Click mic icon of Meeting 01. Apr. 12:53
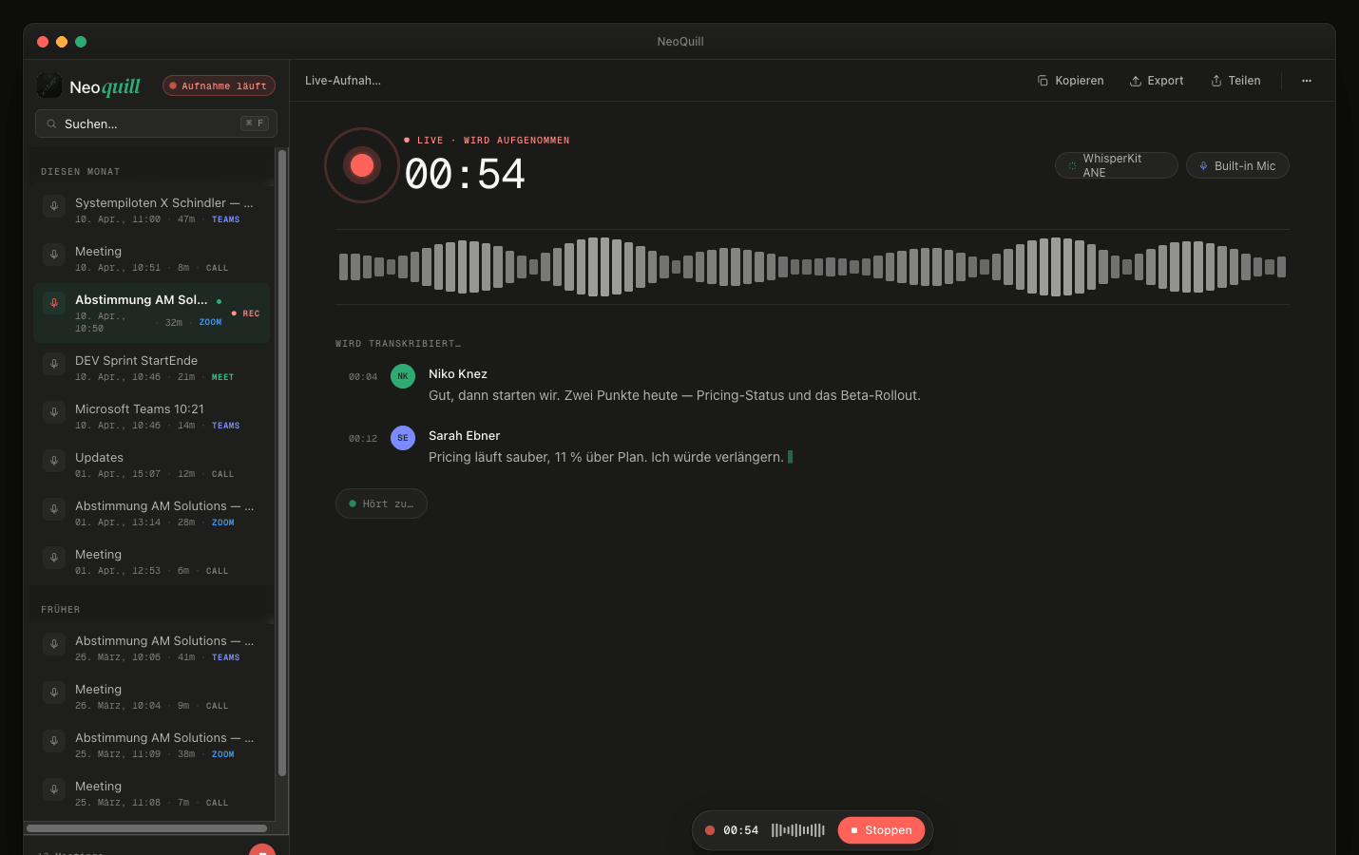 (54, 557)
